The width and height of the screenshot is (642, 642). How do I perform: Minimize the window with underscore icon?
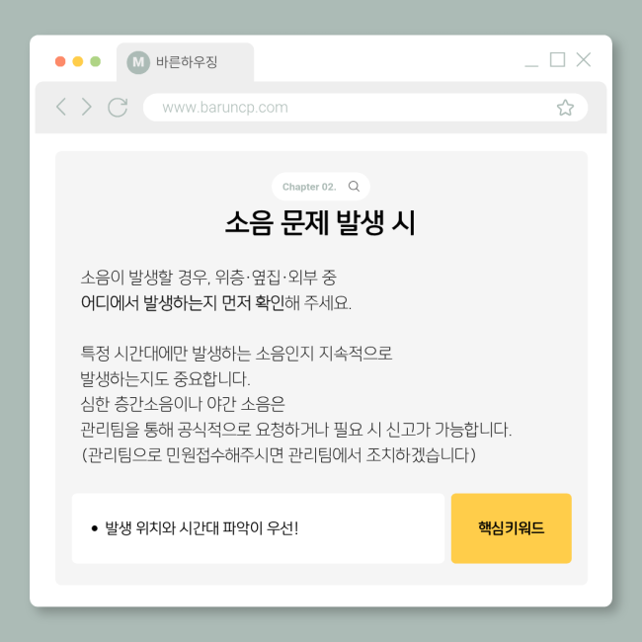point(531,65)
